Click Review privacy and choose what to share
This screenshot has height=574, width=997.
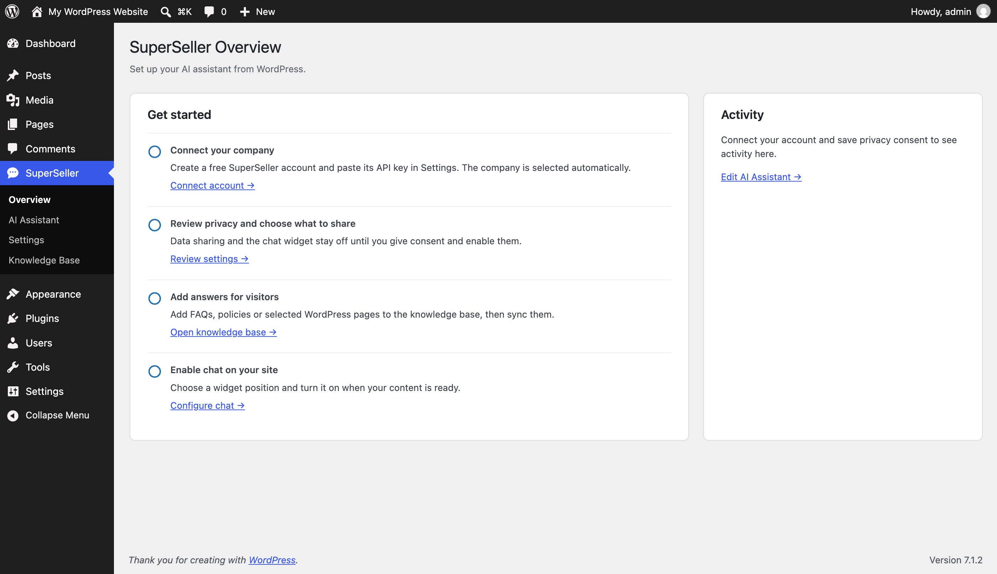point(263,224)
